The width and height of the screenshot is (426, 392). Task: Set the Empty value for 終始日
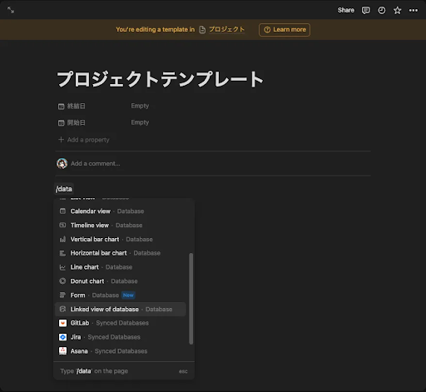pyautogui.click(x=140, y=106)
